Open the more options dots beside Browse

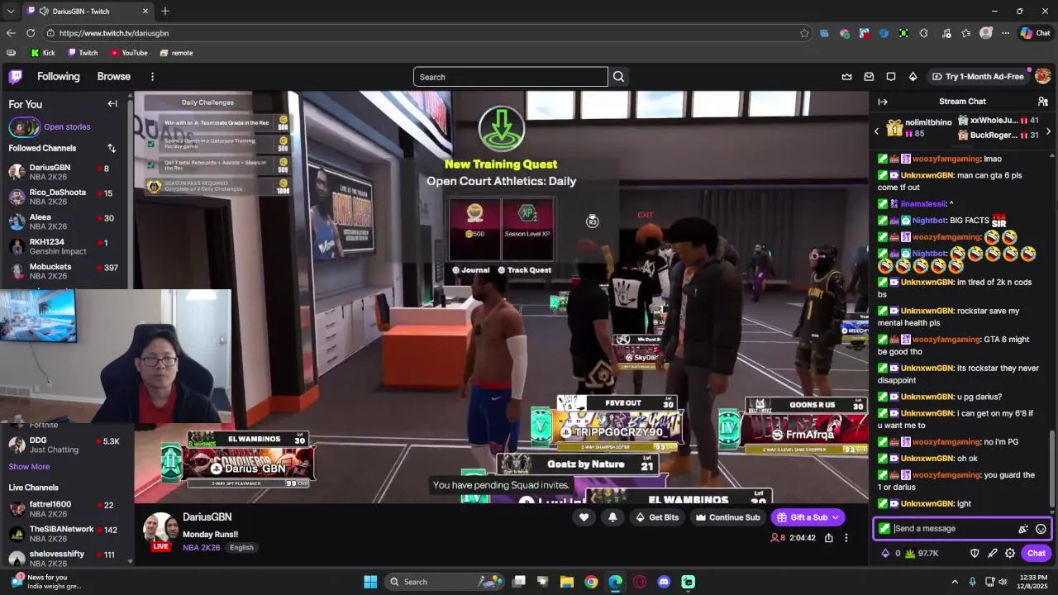[152, 77]
